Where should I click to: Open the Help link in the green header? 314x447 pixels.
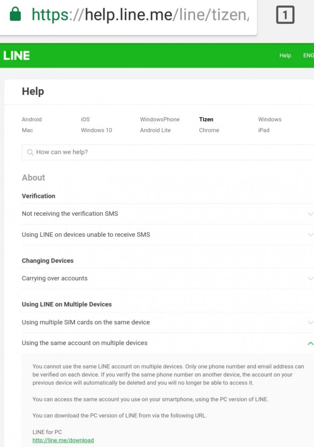click(x=285, y=55)
